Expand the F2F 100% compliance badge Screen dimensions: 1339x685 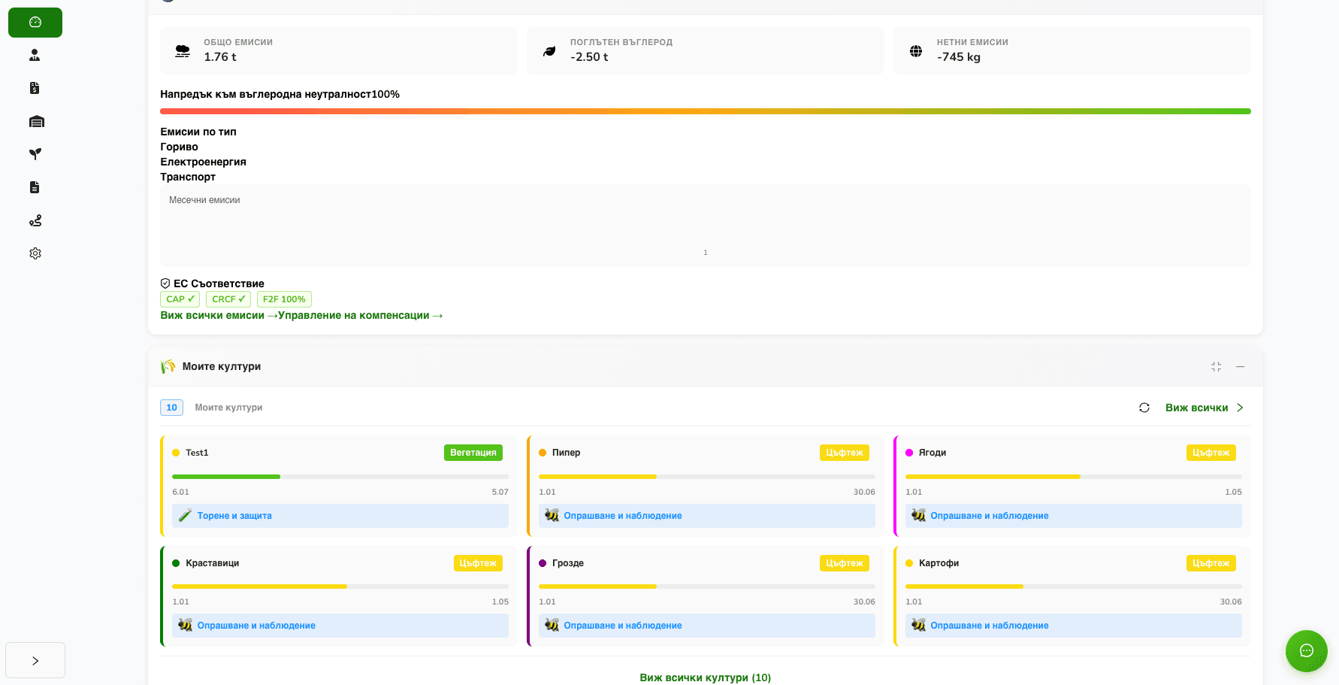[x=284, y=299]
